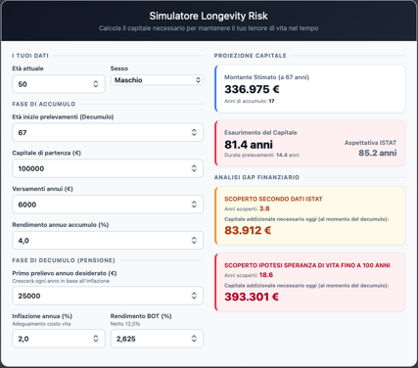Click the 83.912 € additional capital amount
This screenshot has width=418, height=368.
pos(248,230)
